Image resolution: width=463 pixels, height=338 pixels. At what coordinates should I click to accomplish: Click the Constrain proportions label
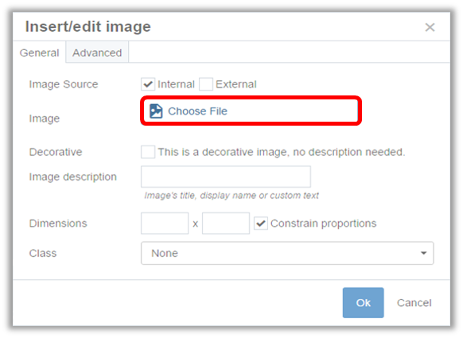[x=323, y=223]
